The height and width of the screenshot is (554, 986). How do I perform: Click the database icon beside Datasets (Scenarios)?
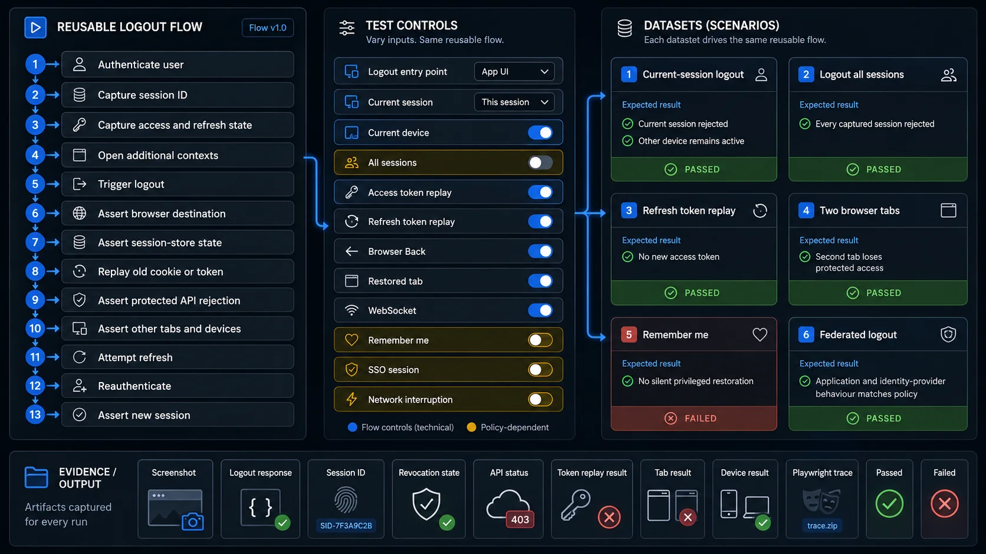coord(625,28)
